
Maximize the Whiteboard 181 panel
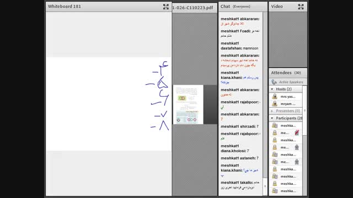(166, 7)
